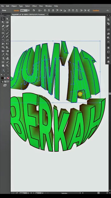Open the Layers panel icon

[x=108, y=62]
